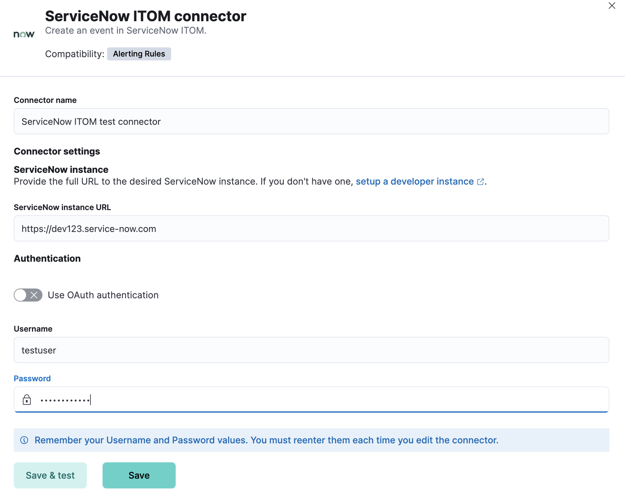This screenshot has height=494, width=625.
Task: Click the Remember Username and Password banner text
Action: [x=266, y=440]
